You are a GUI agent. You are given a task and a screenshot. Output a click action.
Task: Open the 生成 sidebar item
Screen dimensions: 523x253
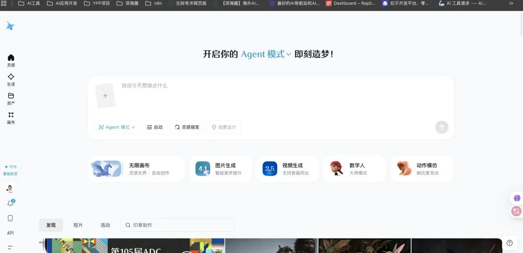pyautogui.click(x=11, y=80)
